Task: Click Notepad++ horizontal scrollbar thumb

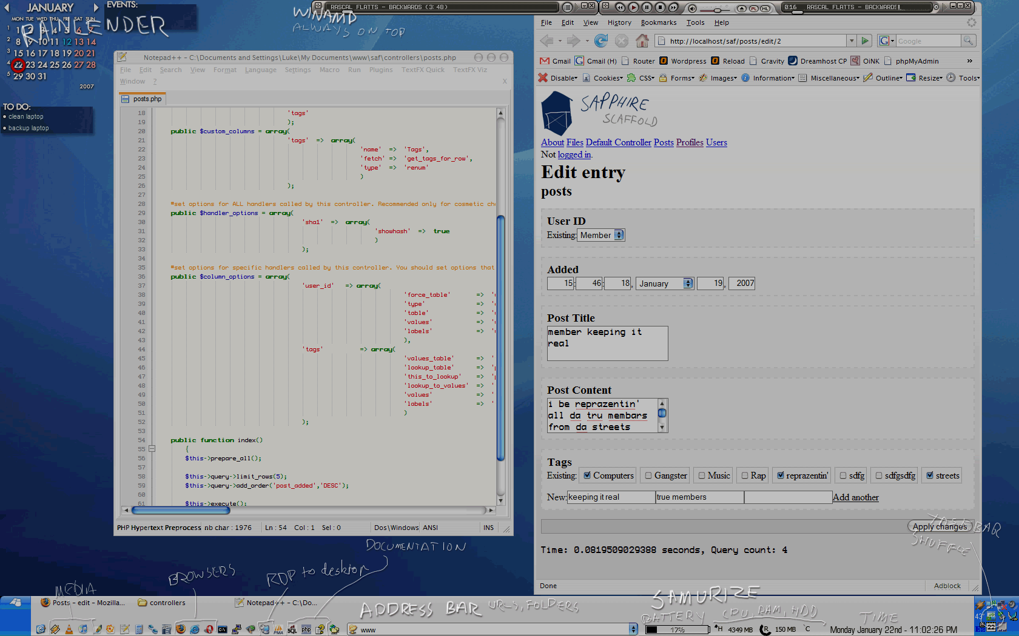Action: pos(181,510)
